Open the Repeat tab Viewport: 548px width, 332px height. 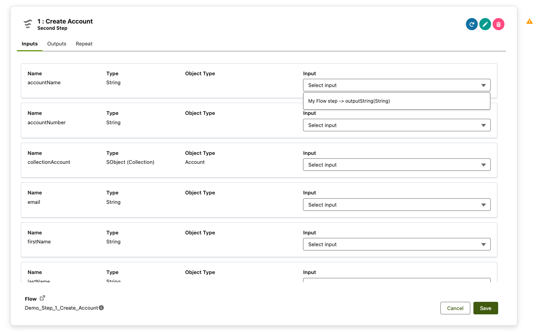(x=84, y=44)
